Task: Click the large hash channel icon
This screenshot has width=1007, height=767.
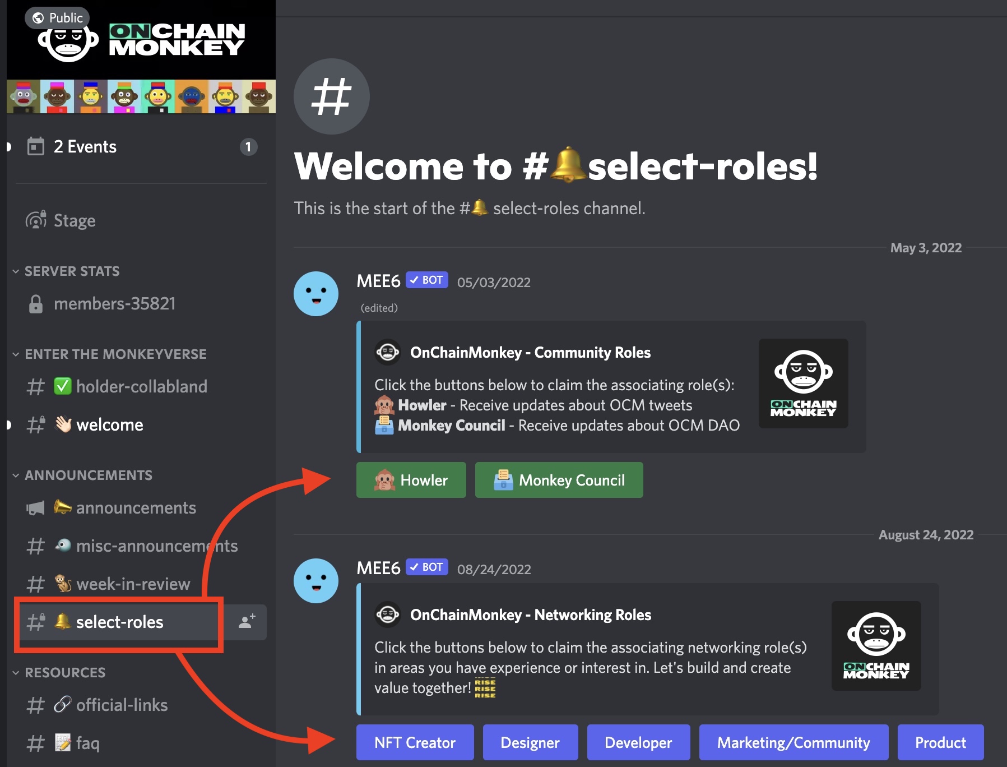Action: click(332, 96)
